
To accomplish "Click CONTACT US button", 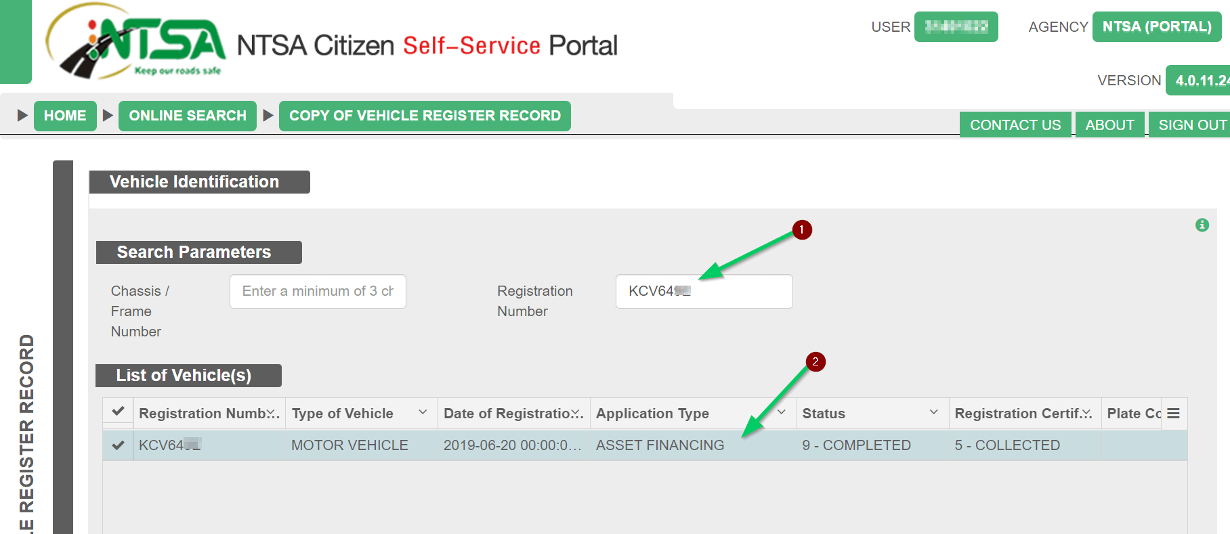I will pos(1015,125).
